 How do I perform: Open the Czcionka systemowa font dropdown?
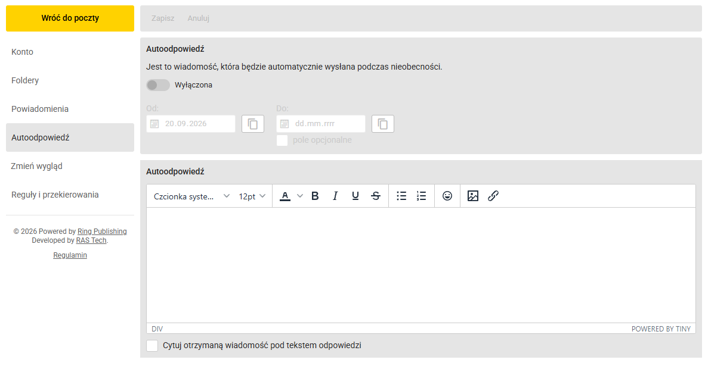click(x=192, y=196)
